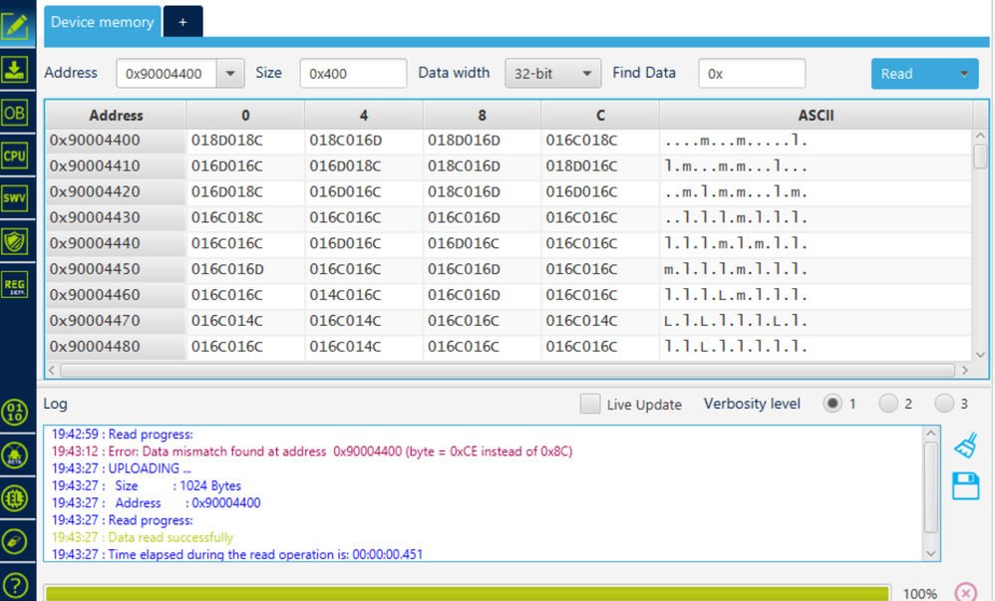Click the memory table scroll up arrow
Screen dimensions: 995x601
point(980,136)
